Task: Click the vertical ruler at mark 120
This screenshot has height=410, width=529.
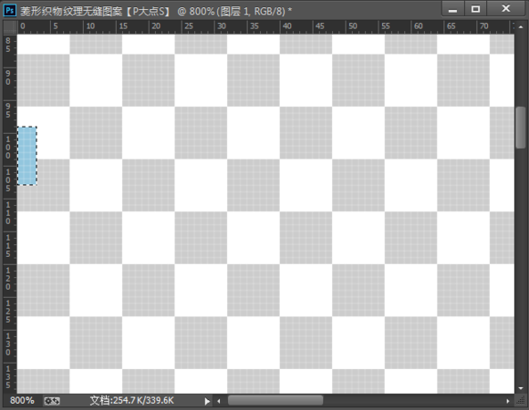Action: (8, 279)
